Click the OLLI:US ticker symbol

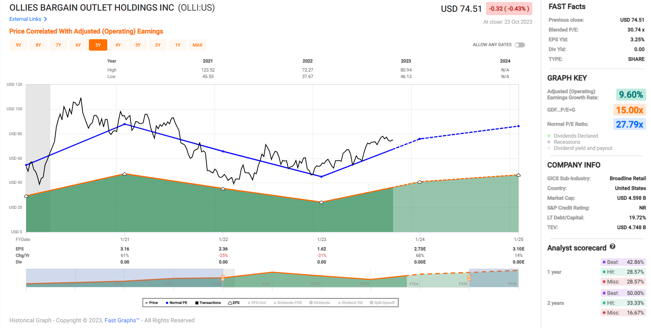(196, 8)
